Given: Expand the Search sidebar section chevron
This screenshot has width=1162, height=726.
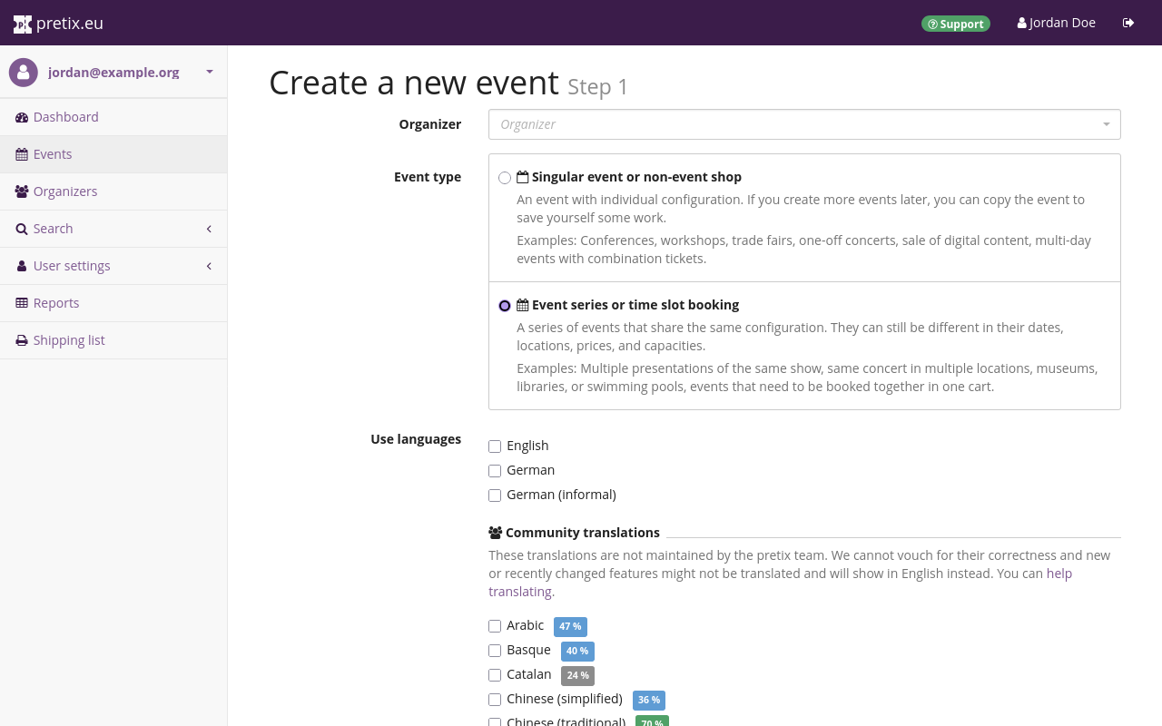Looking at the screenshot, I should 208,229.
